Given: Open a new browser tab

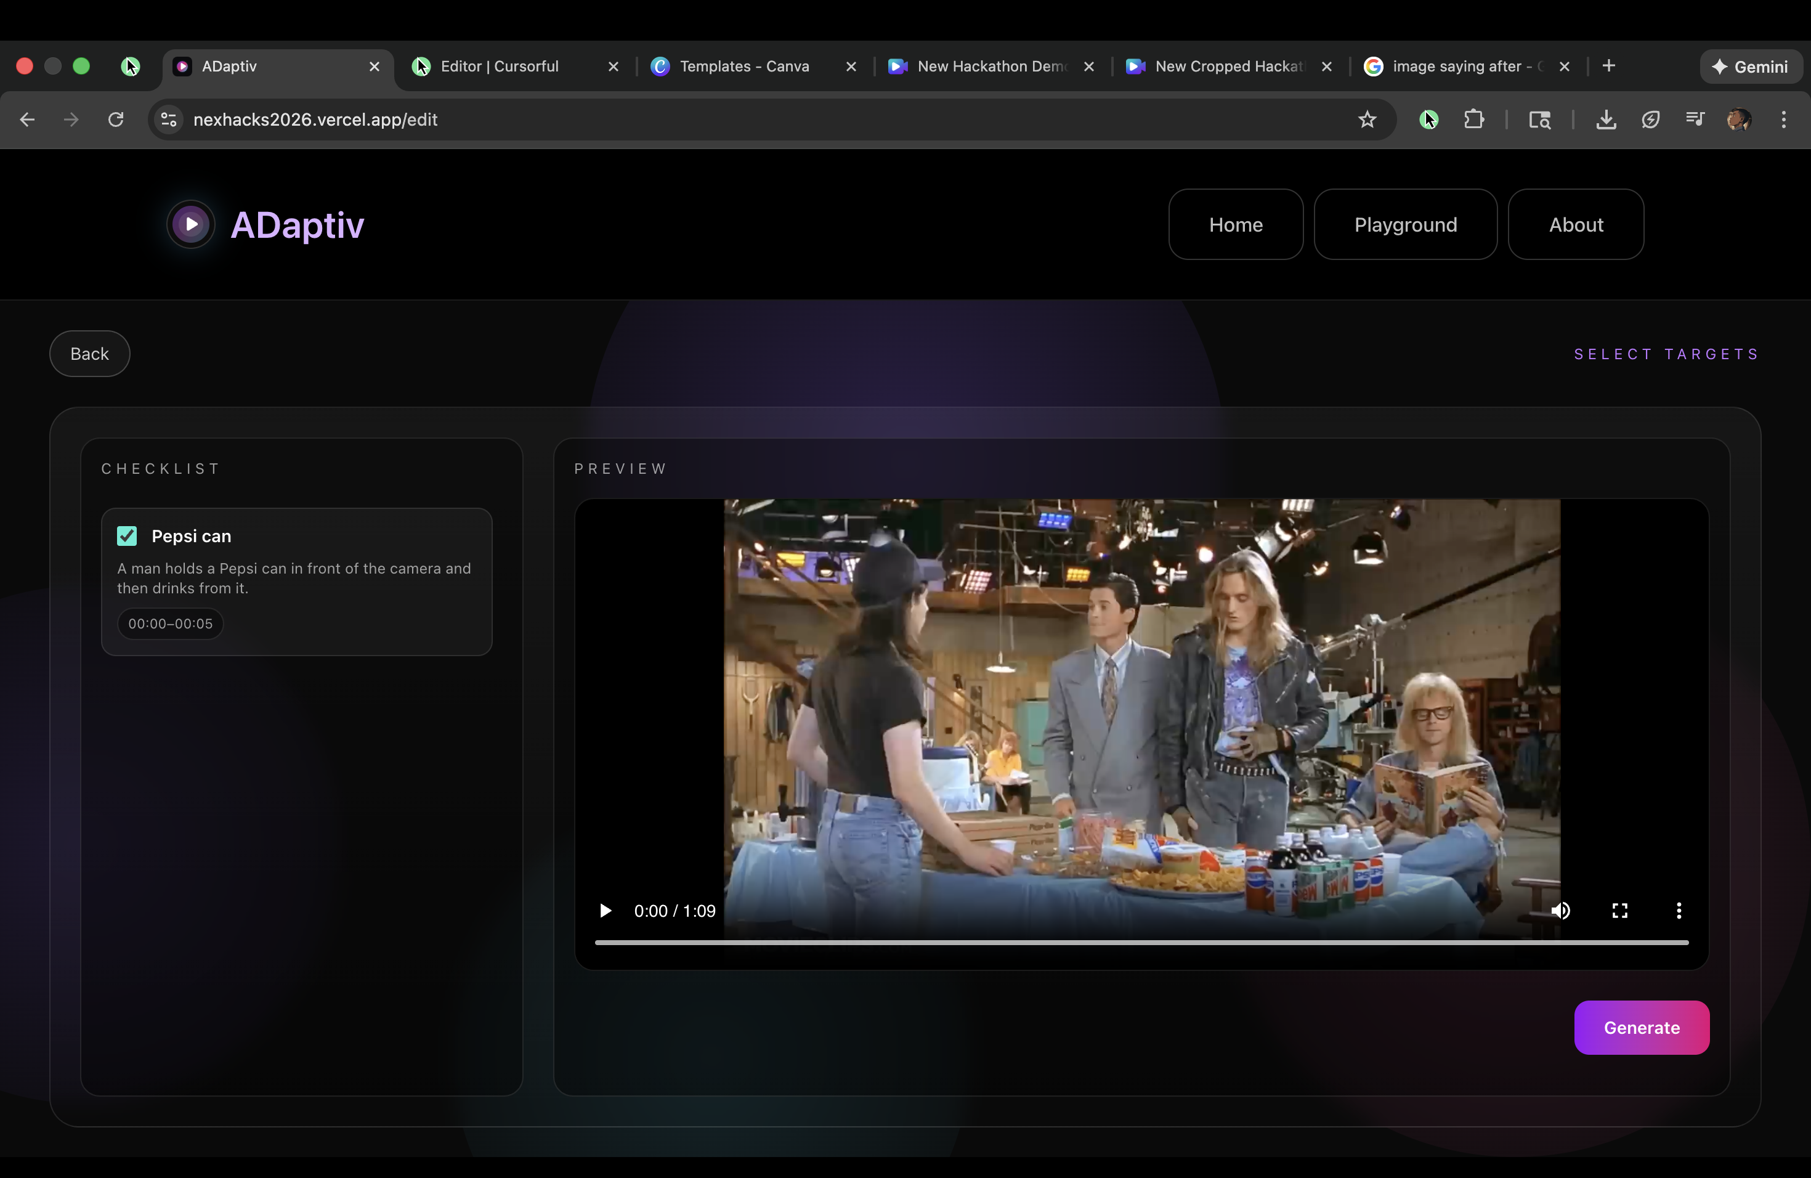Looking at the screenshot, I should pyautogui.click(x=1608, y=66).
